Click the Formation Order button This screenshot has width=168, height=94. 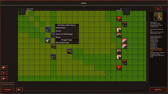(7, 84)
